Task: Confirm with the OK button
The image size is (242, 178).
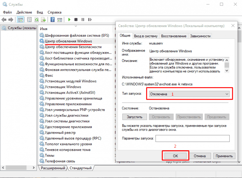Action: pos(175,156)
